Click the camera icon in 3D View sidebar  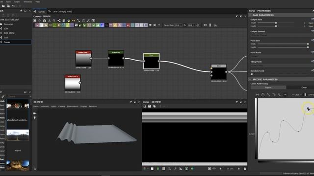(x=35, y=113)
